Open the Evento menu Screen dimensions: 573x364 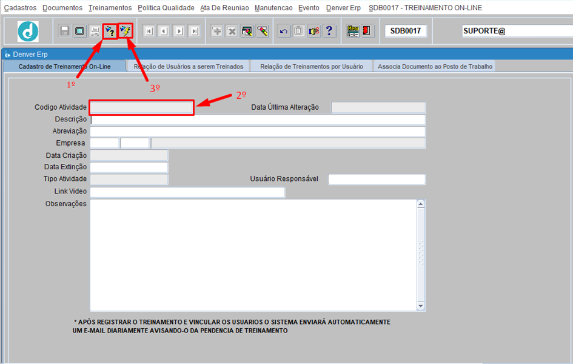click(309, 8)
